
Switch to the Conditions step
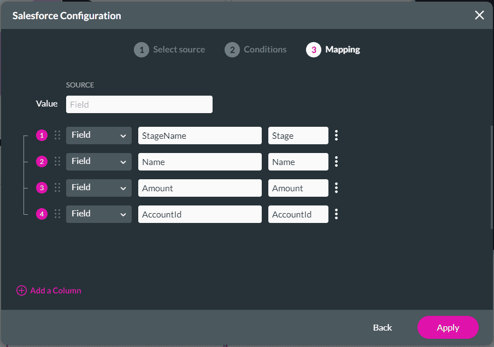click(x=256, y=50)
